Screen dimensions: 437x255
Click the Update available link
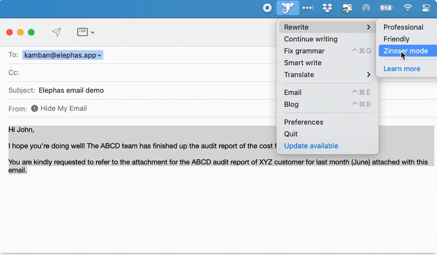311,146
